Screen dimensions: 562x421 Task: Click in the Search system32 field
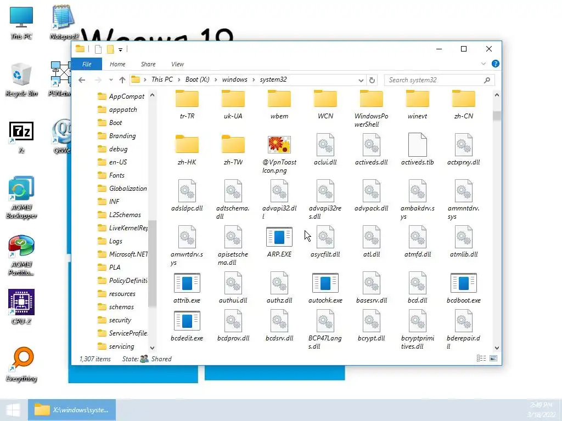(434, 80)
